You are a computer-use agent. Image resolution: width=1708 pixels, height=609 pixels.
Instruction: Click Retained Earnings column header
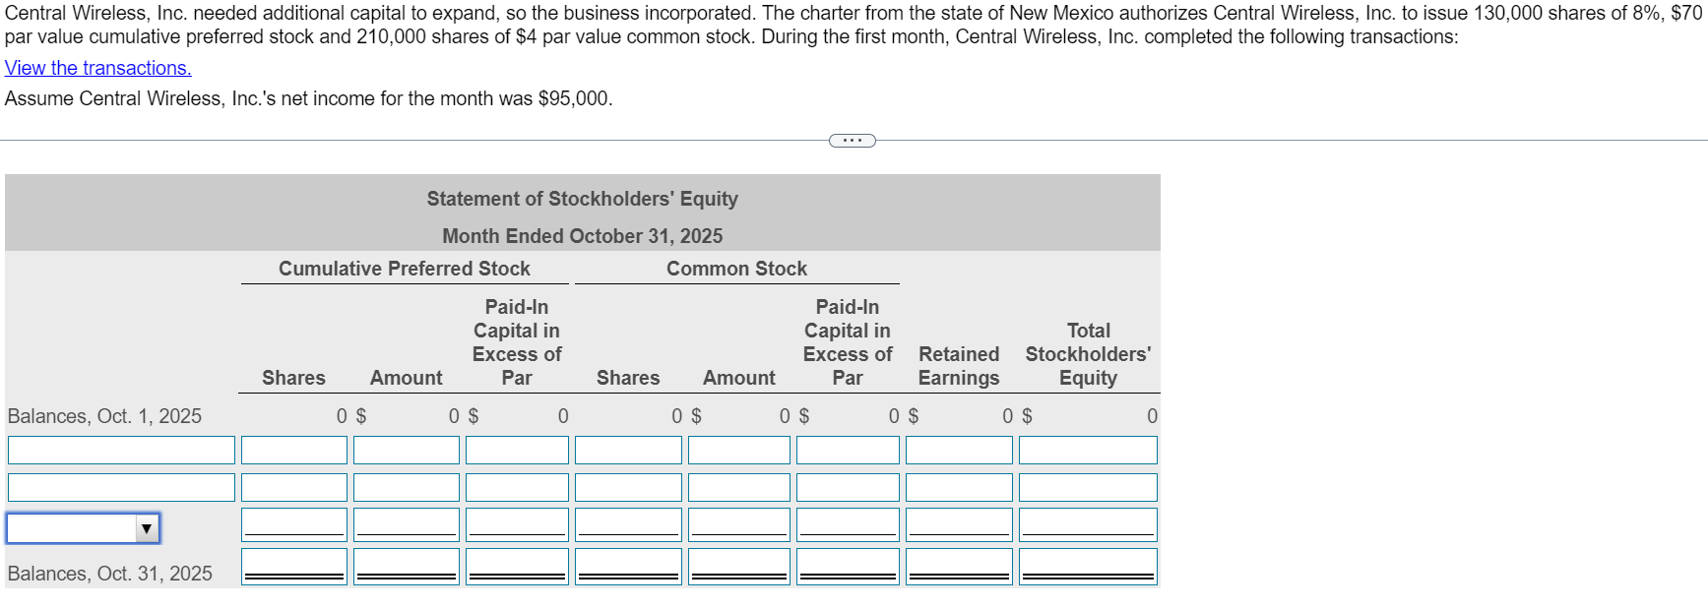click(959, 366)
